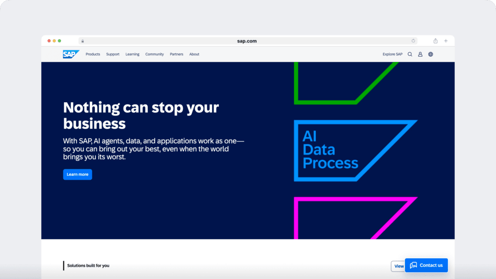
Task: Open the Support menu
Action: click(112, 54)
